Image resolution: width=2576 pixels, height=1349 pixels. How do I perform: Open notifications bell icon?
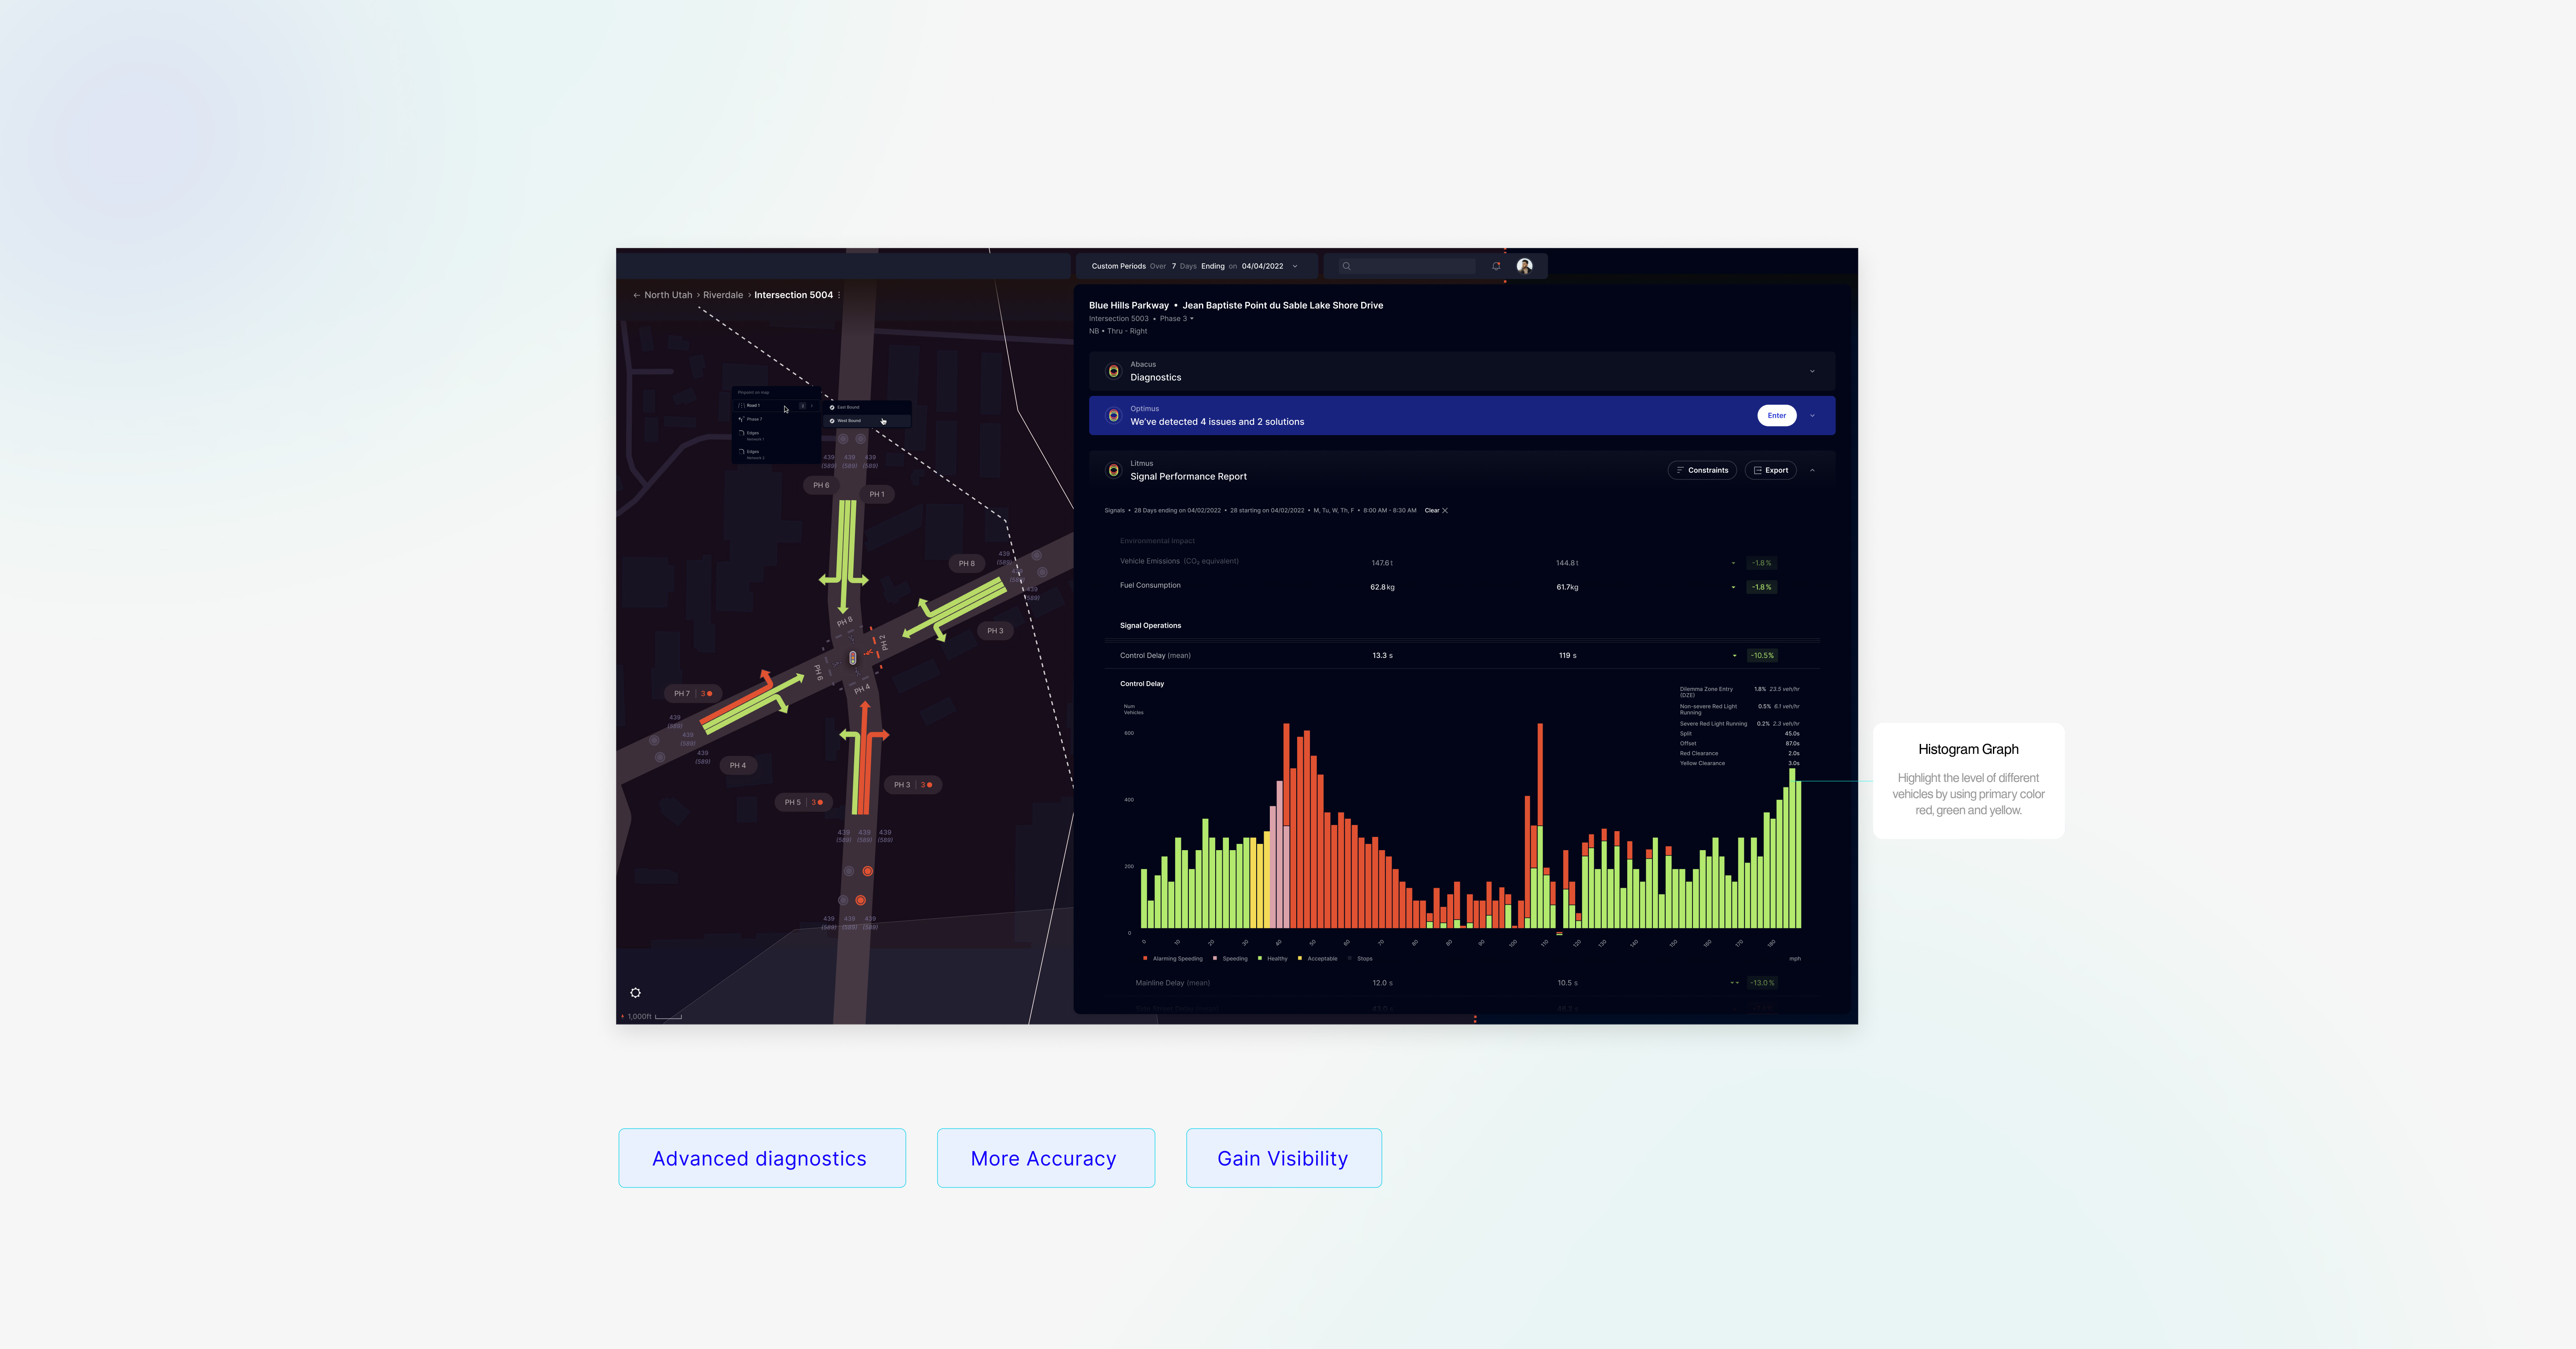point(1496,266)
